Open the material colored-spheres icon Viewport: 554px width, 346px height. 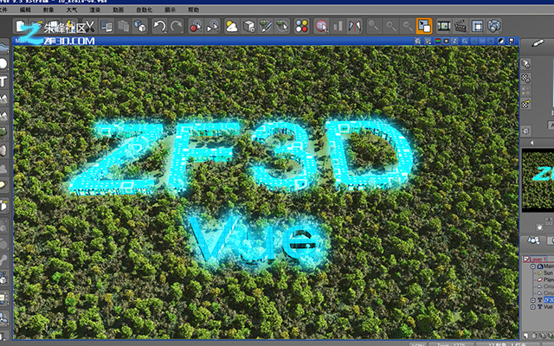coord(302,26)
